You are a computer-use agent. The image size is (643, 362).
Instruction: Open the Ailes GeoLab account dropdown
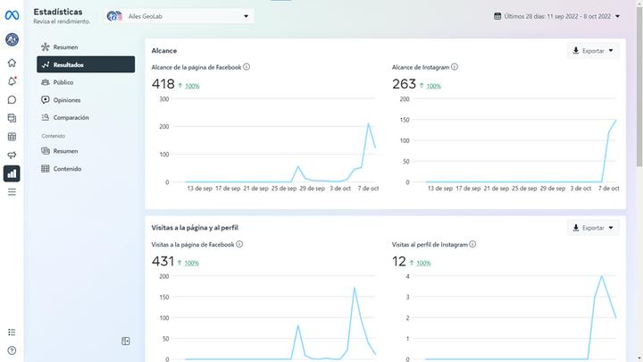click(x=179, y=16)
